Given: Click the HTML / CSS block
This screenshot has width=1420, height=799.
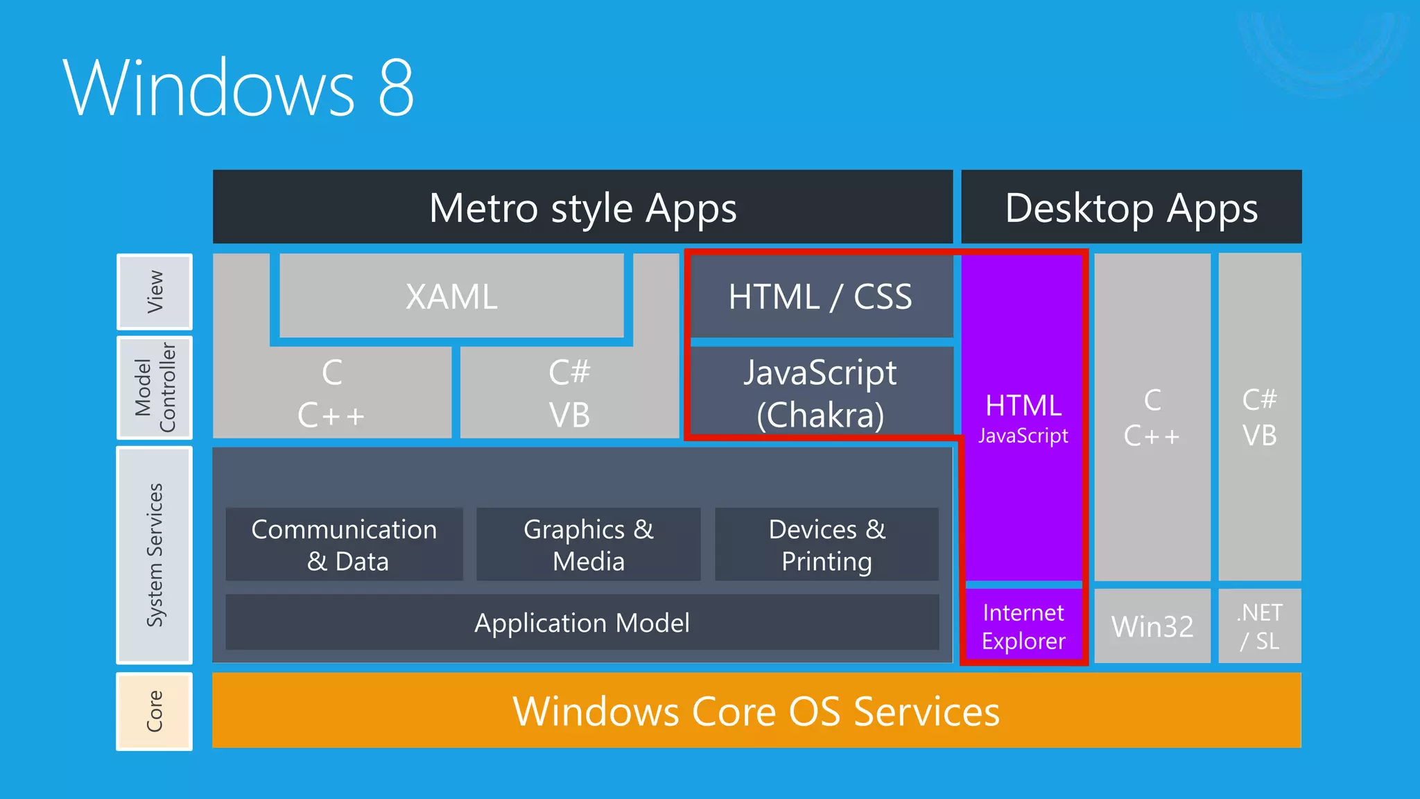Looking at the screenshot, I should point(821,296).
